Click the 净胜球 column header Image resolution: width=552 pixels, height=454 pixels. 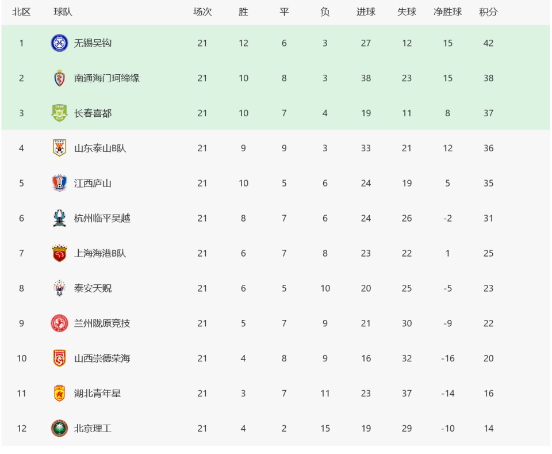click(447, 12)
